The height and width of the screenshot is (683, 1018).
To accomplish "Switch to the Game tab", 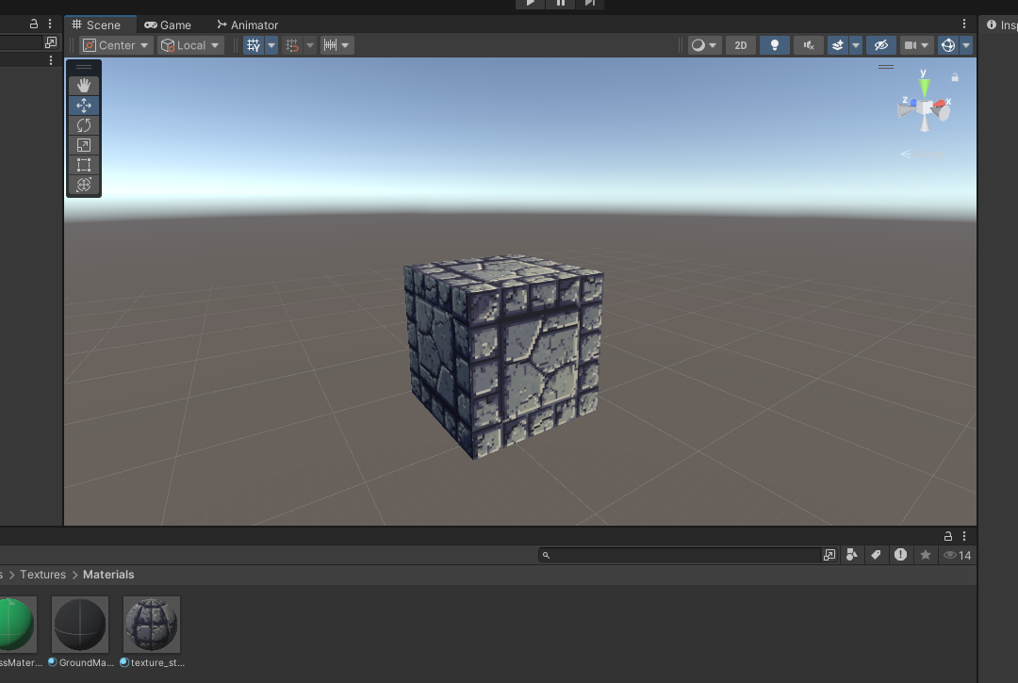I will 168,24.
